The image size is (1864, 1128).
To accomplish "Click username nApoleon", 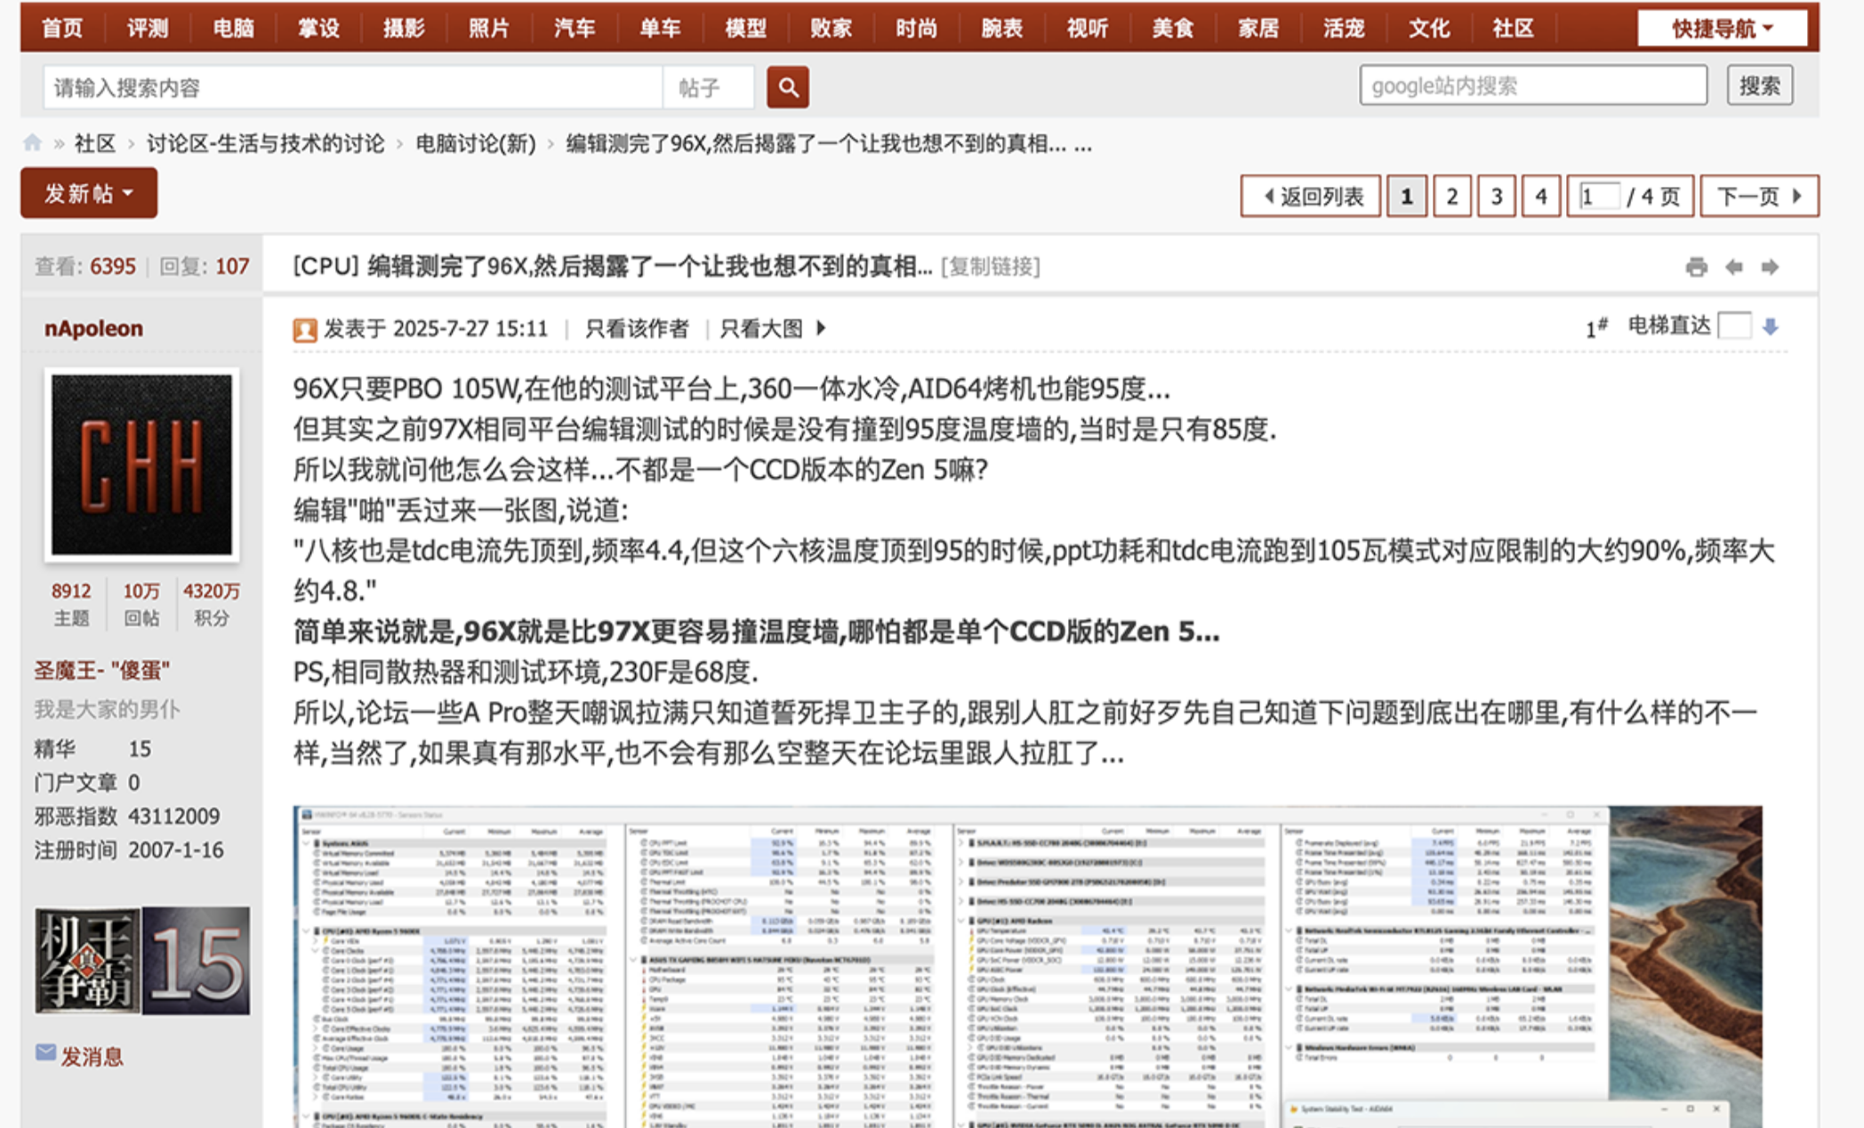I will click(x=93, y=328).
